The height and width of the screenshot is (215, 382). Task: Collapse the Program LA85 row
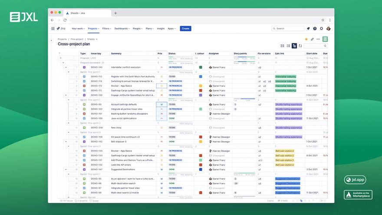coord(61,58)
